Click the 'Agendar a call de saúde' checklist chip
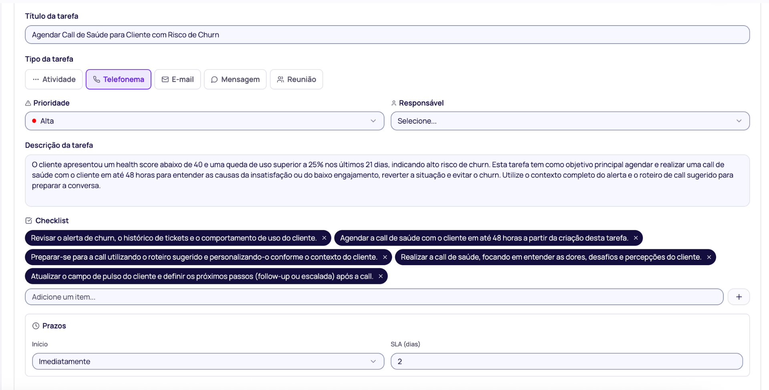Image resolution: width=769 pixels, height=390 pixels. [x=488, y=238]
